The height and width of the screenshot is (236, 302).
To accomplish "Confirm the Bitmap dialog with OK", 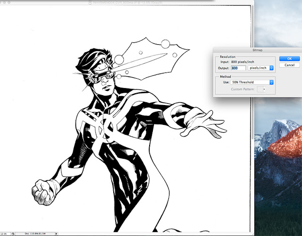I will click(x=289, y=59).
